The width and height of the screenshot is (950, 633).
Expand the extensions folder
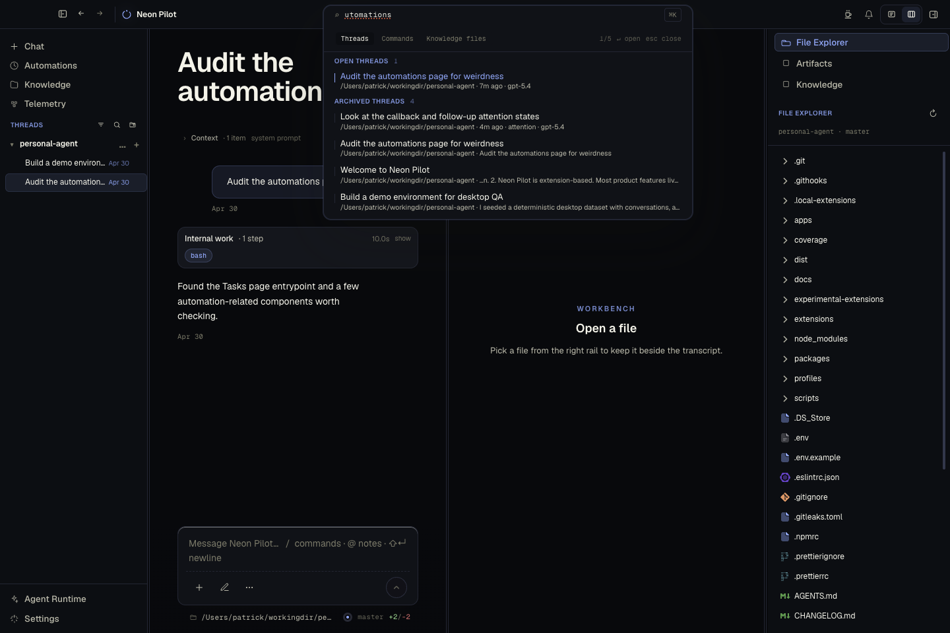click(785, 319)
